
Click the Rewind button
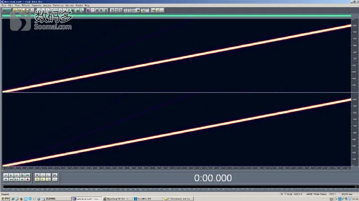(11, 180)
